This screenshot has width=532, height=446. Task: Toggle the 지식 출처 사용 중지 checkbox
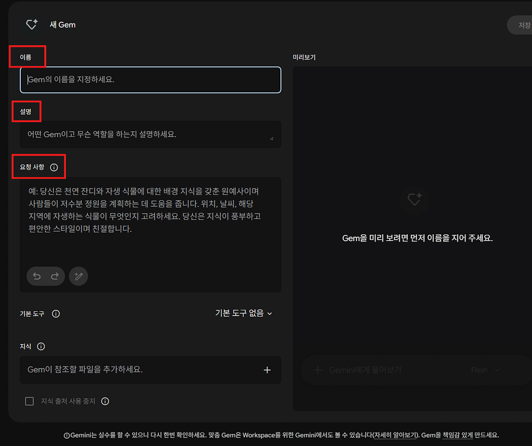click(x=30, y=401)
